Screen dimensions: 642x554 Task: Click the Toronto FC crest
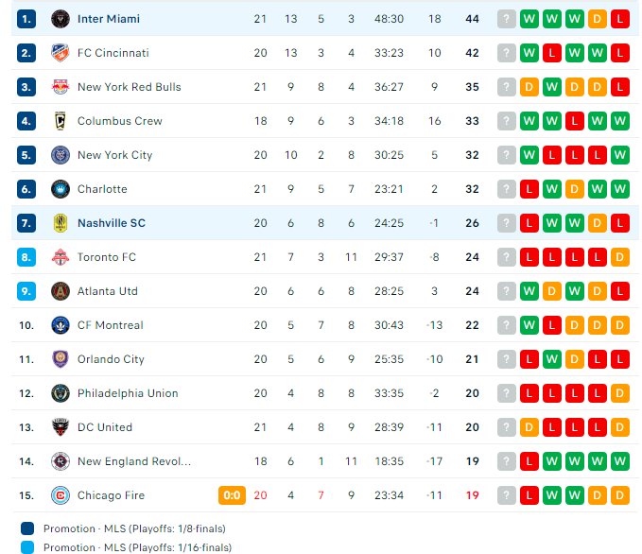60,257
